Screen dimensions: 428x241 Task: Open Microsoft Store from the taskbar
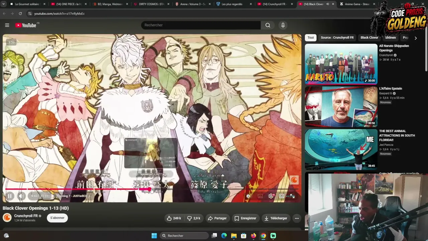tap(244, 236)
